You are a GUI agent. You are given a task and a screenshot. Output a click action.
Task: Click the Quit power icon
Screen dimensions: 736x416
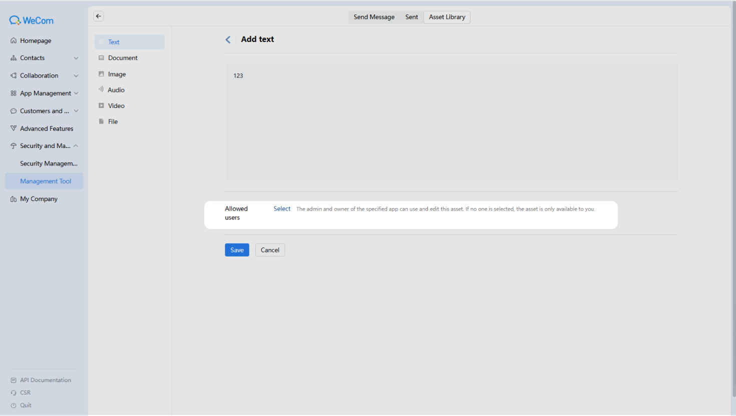click(x=14, y=405)
